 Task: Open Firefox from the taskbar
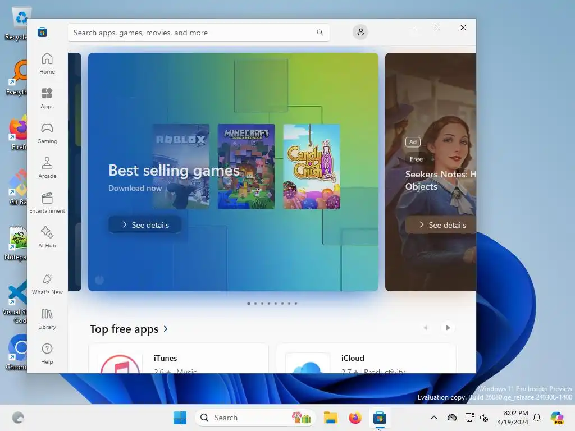[x=355, y=418]
